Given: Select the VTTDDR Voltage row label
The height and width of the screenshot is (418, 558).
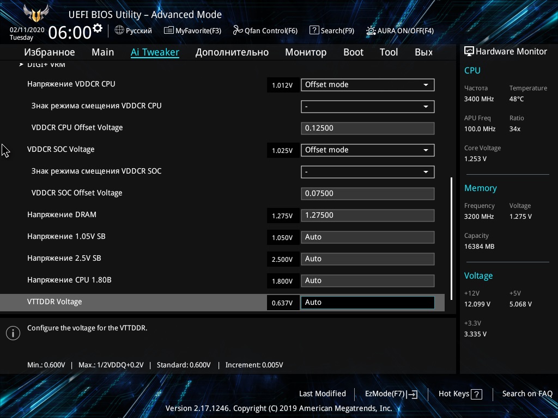Looking at the screenshot, I should (x=54, y=302).
